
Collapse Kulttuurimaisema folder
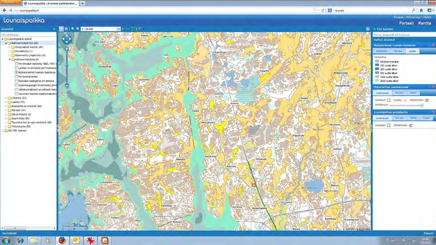(x=9, y=60)
